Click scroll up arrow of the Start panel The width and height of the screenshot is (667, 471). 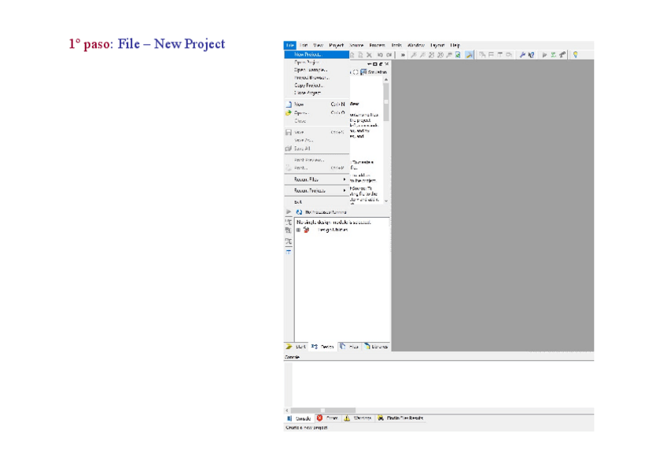[x=386, y=80]
